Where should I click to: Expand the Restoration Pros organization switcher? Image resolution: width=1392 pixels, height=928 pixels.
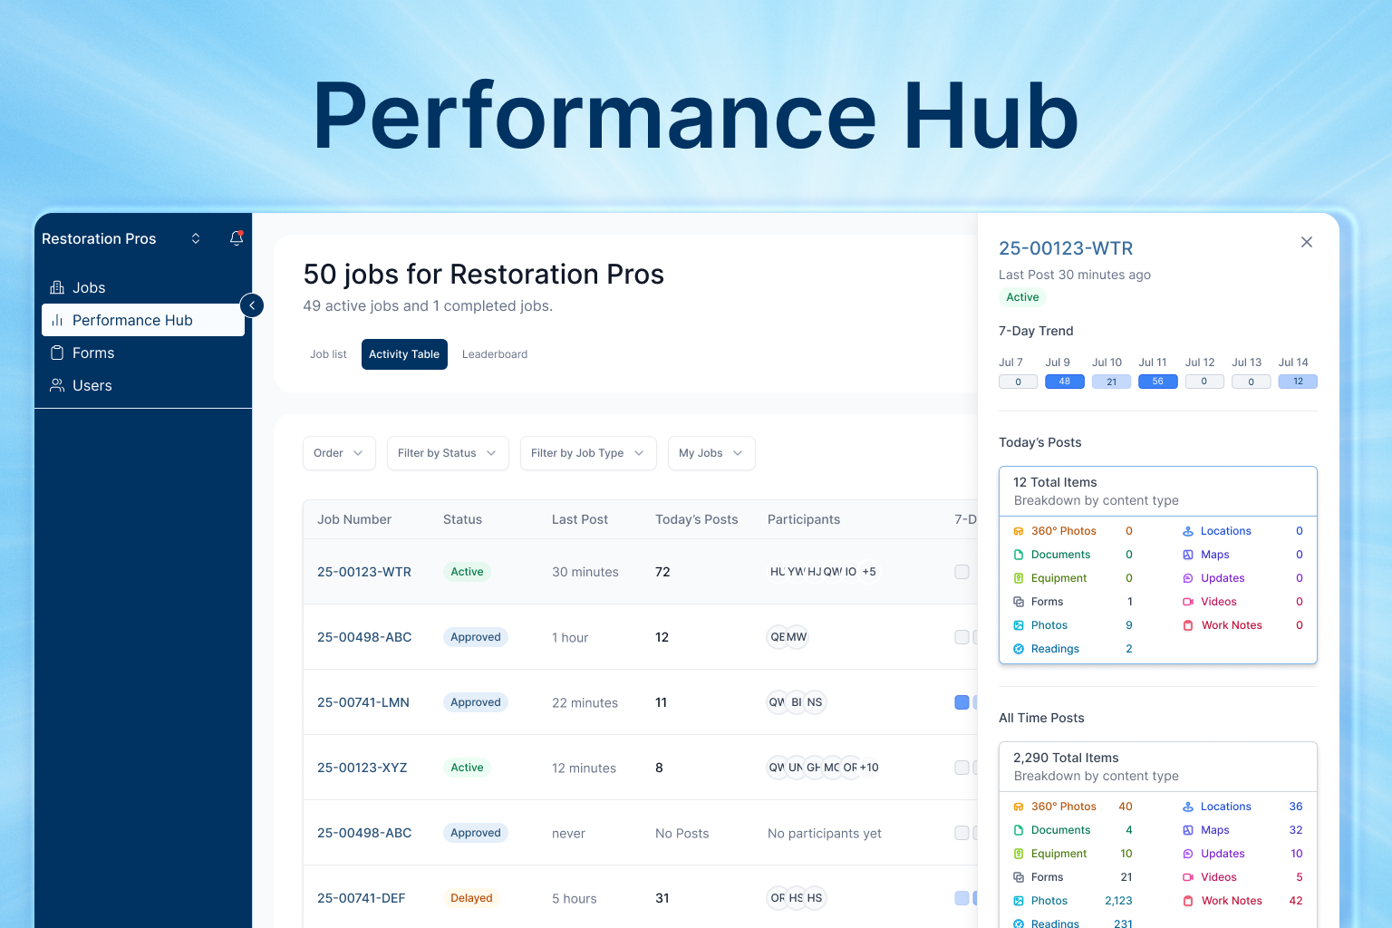click(x=196, y=238)
